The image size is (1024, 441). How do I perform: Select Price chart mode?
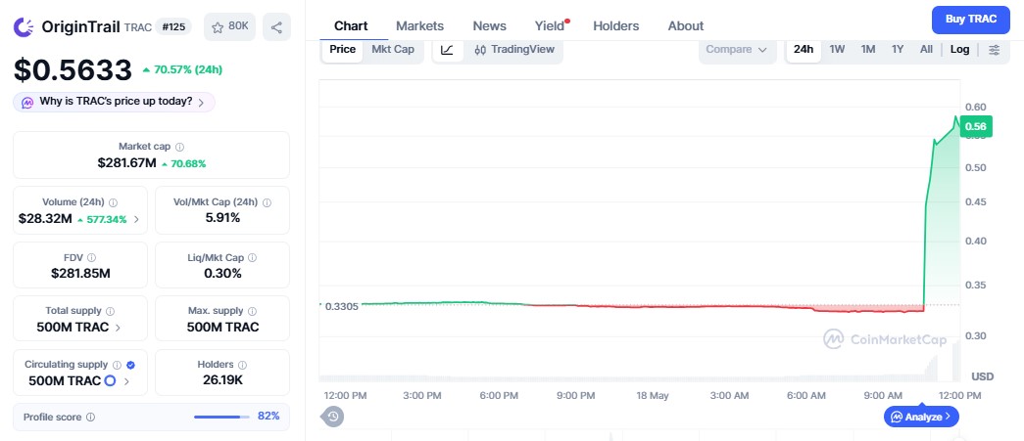(342, 50)
